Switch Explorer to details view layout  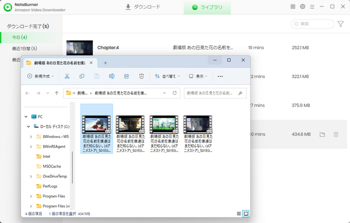click(238, 213)
